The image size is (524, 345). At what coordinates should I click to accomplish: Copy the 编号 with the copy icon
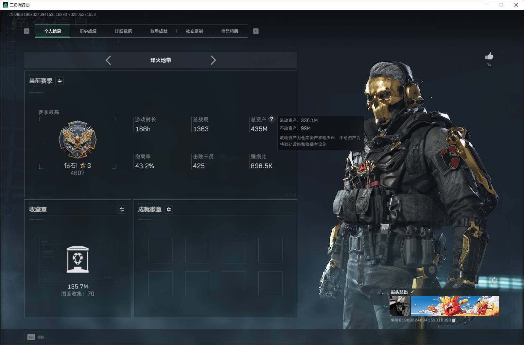coord(454,320)
